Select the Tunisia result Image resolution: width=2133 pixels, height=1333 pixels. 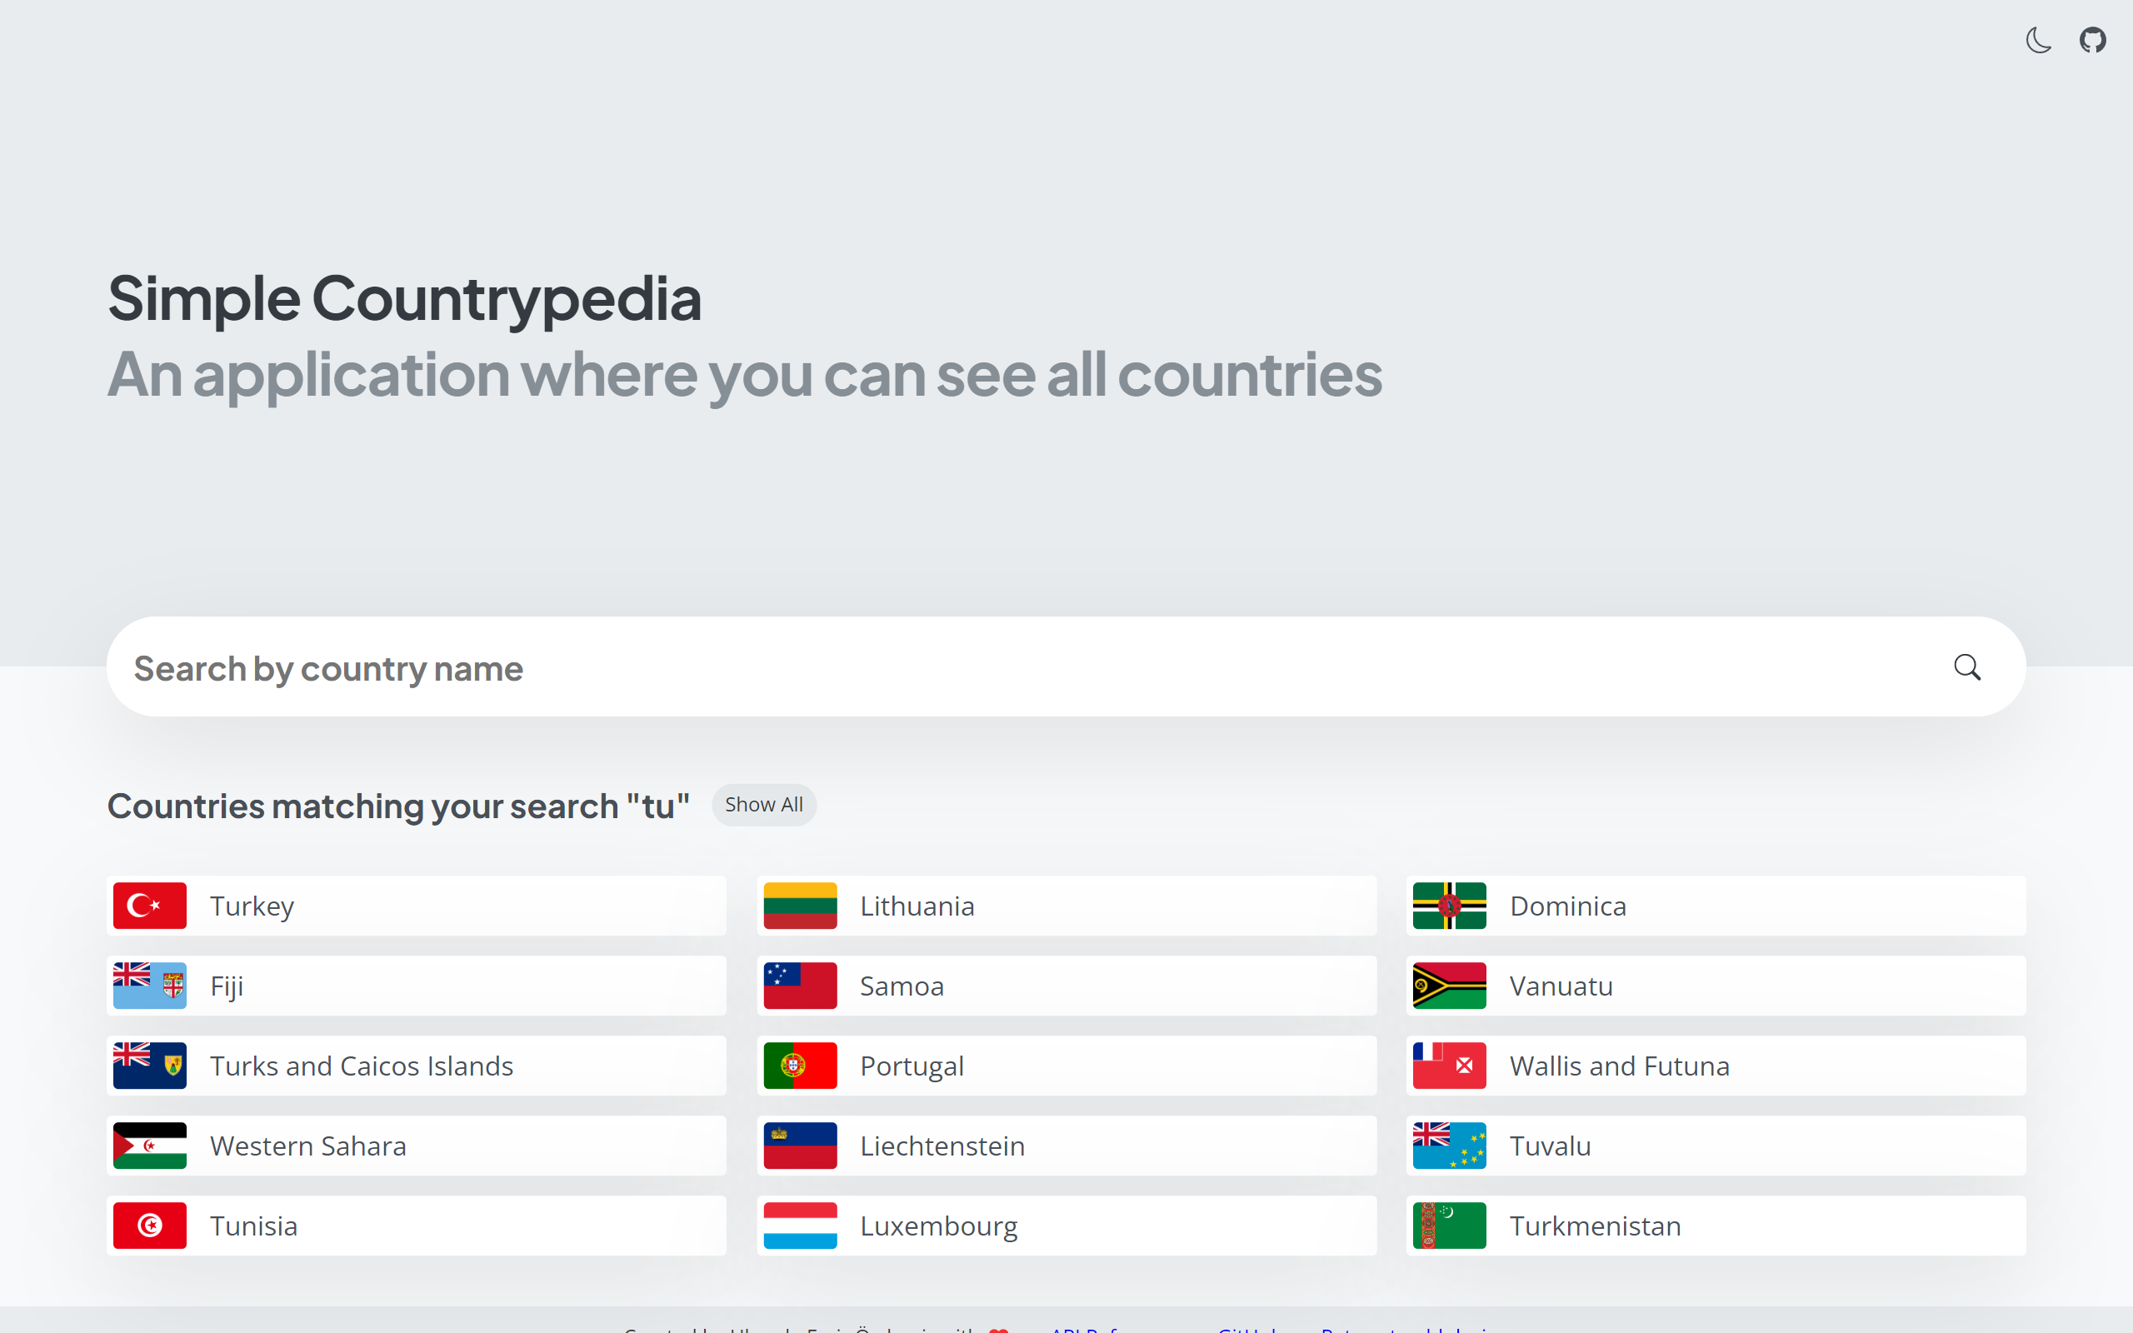point(416,1226)
